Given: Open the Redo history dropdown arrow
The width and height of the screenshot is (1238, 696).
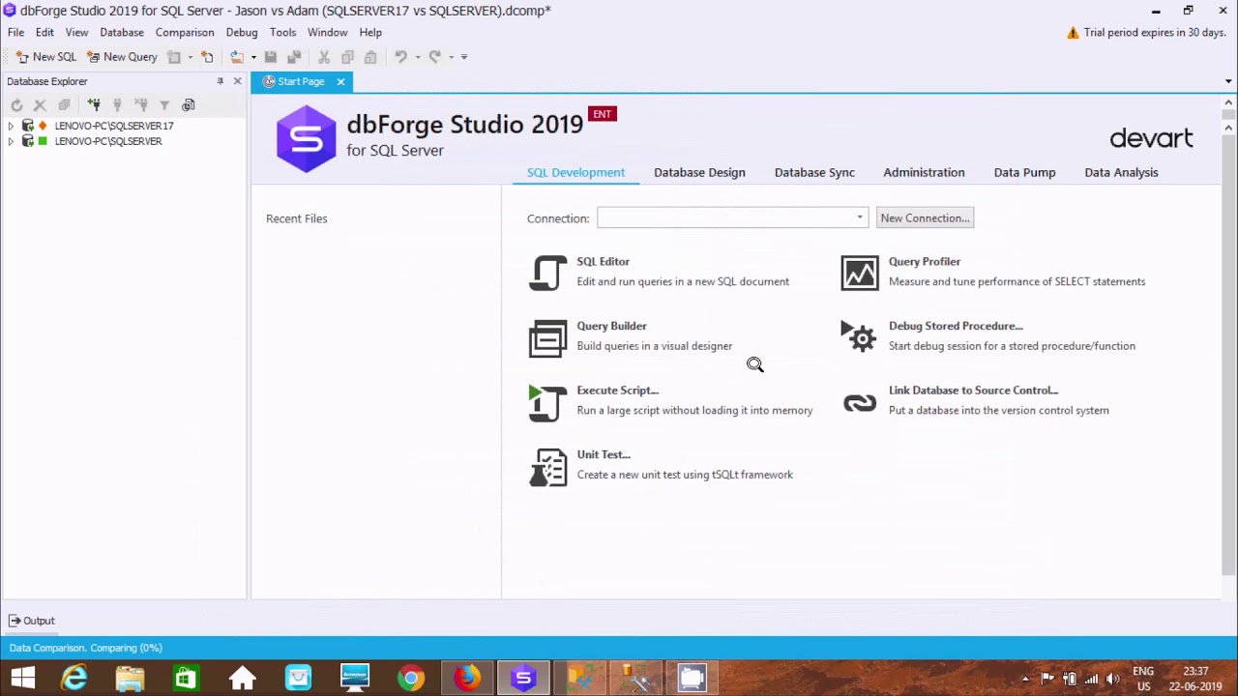Looking at the screenshot, I should click(452, 57).
